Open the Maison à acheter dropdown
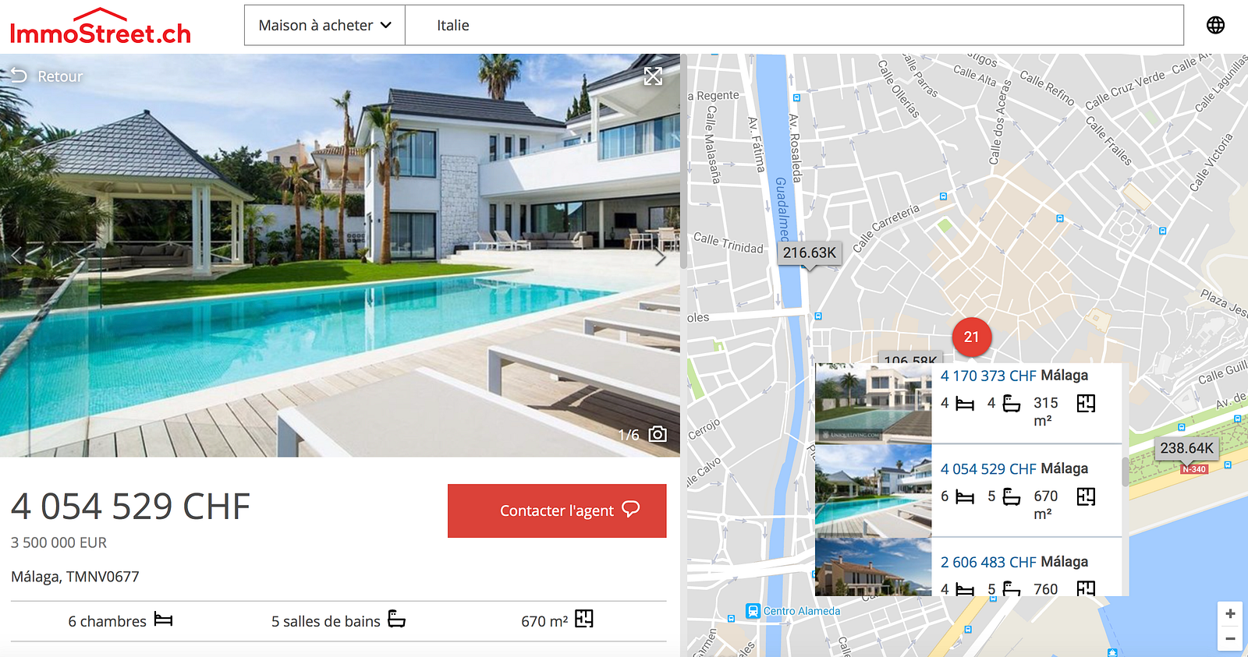The image size is (1248, 657). [x=324, y=25]
